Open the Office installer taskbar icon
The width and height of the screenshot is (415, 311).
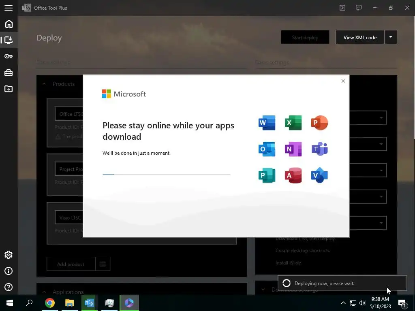click(x=129, y=303)
